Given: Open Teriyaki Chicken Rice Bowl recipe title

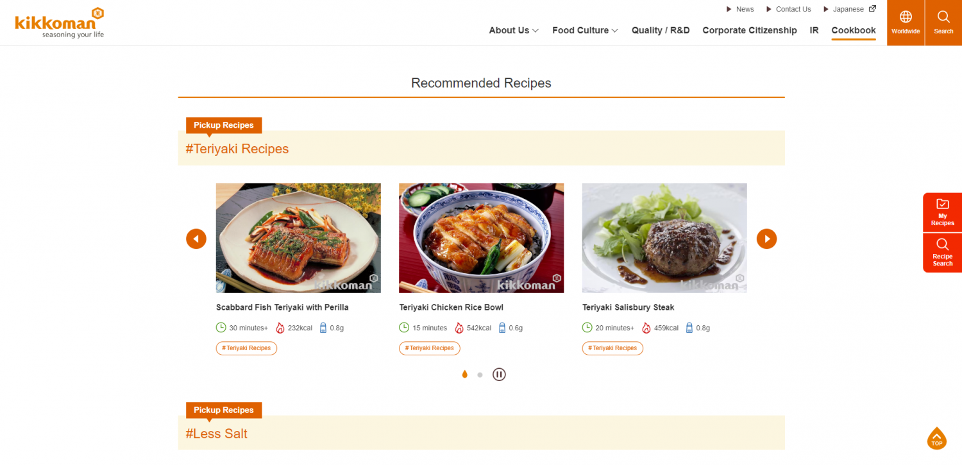Looking at the screenshot, I should click(451, 307).
